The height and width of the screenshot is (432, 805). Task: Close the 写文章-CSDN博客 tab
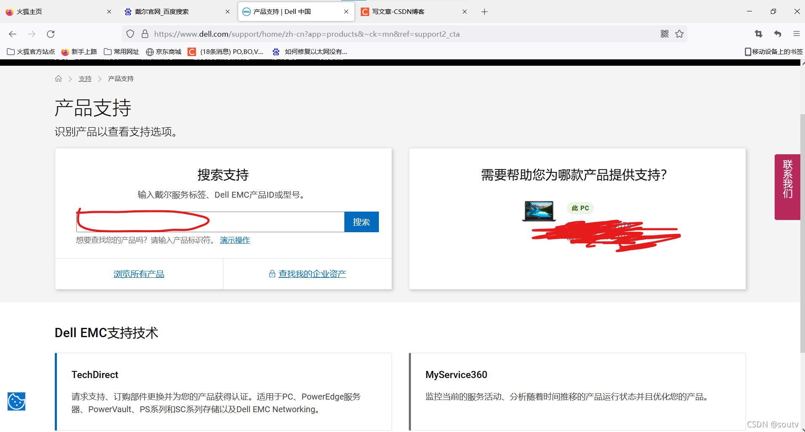click(x=464, y=12)
